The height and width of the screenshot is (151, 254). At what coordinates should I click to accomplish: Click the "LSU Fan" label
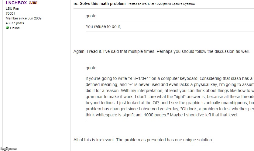(x=12, y=9)
